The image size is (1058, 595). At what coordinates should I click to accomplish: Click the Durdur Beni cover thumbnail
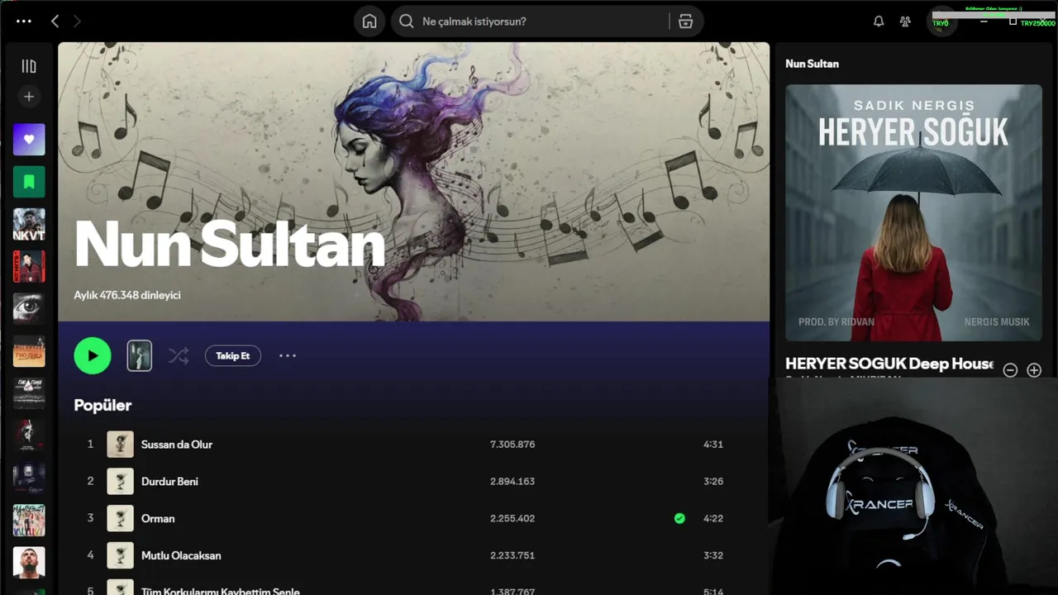[x=120, y=482]
